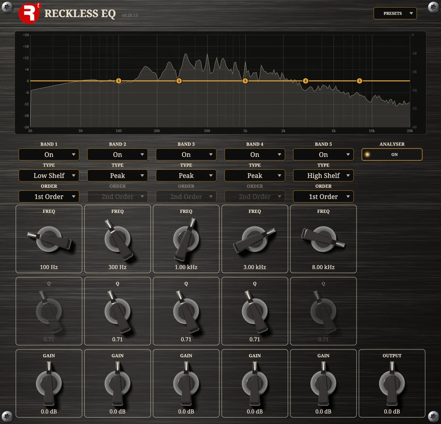Click the Band 4 Q knob
This screenshot has width=441, height=424.
coord(255,311)
